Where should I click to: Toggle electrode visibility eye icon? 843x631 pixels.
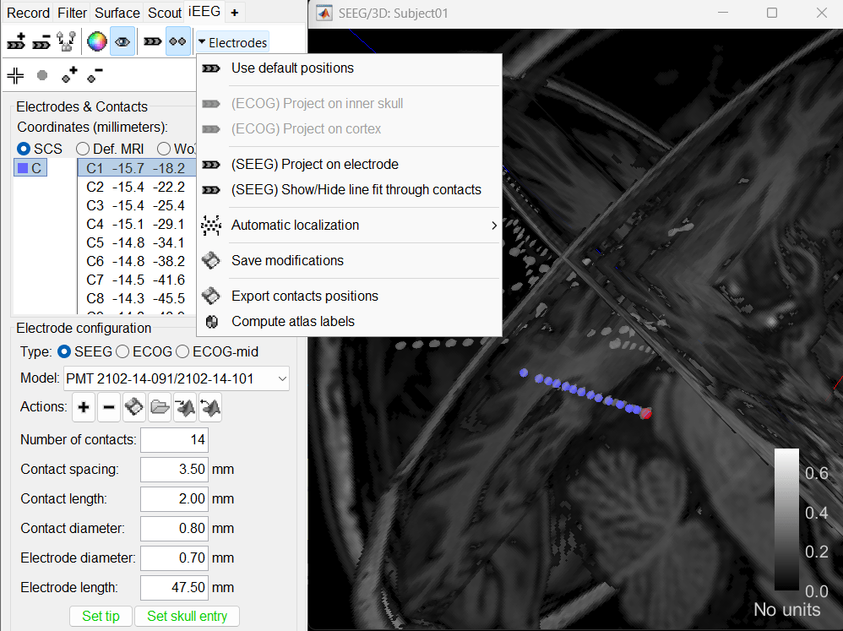pos(122,41)
